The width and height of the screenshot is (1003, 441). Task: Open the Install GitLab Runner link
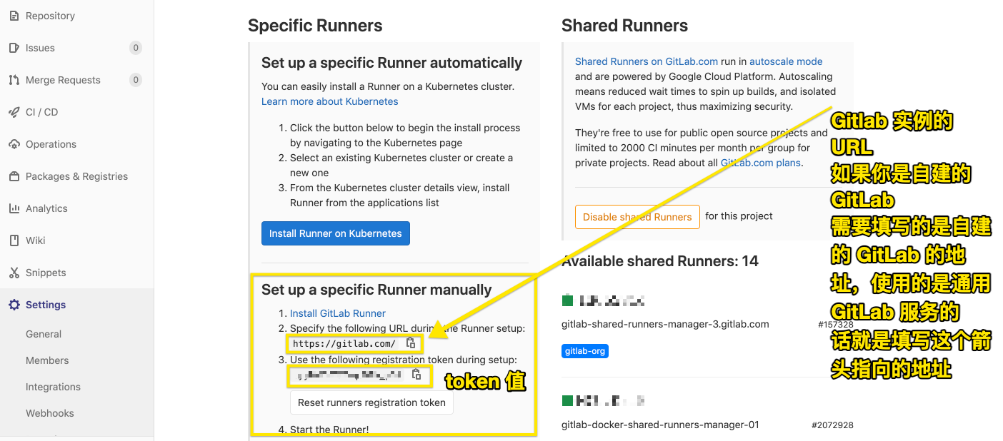pyautogui.click(x=338, y=313)
